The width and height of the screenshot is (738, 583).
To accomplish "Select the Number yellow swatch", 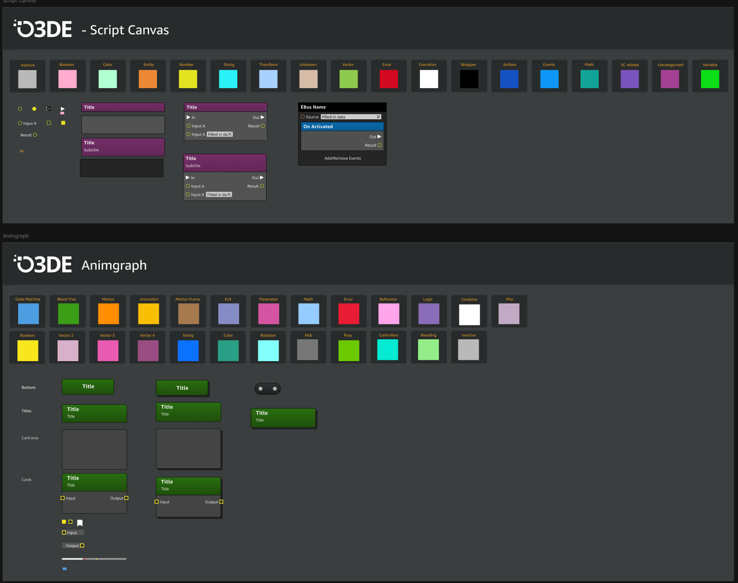I will (188, 79).
